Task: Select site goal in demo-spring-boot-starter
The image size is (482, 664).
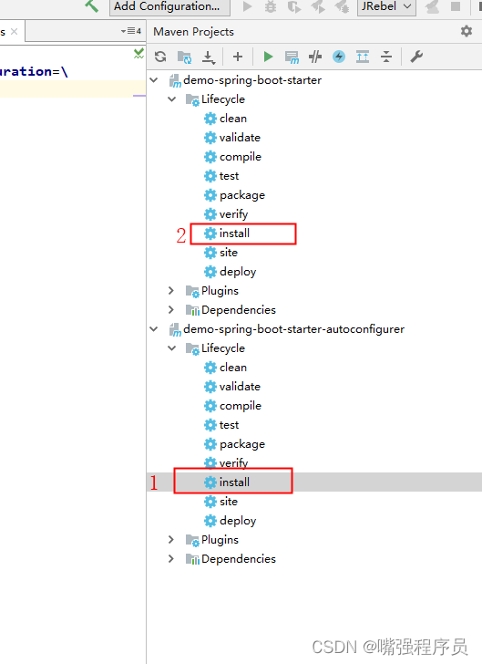Action: pyautogui.click(x=314, y=253)
